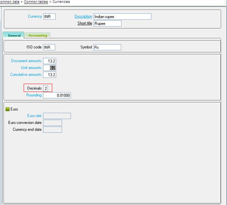Focus the Description field Indian rupee
227x205 pixels.
pos(122,17)
